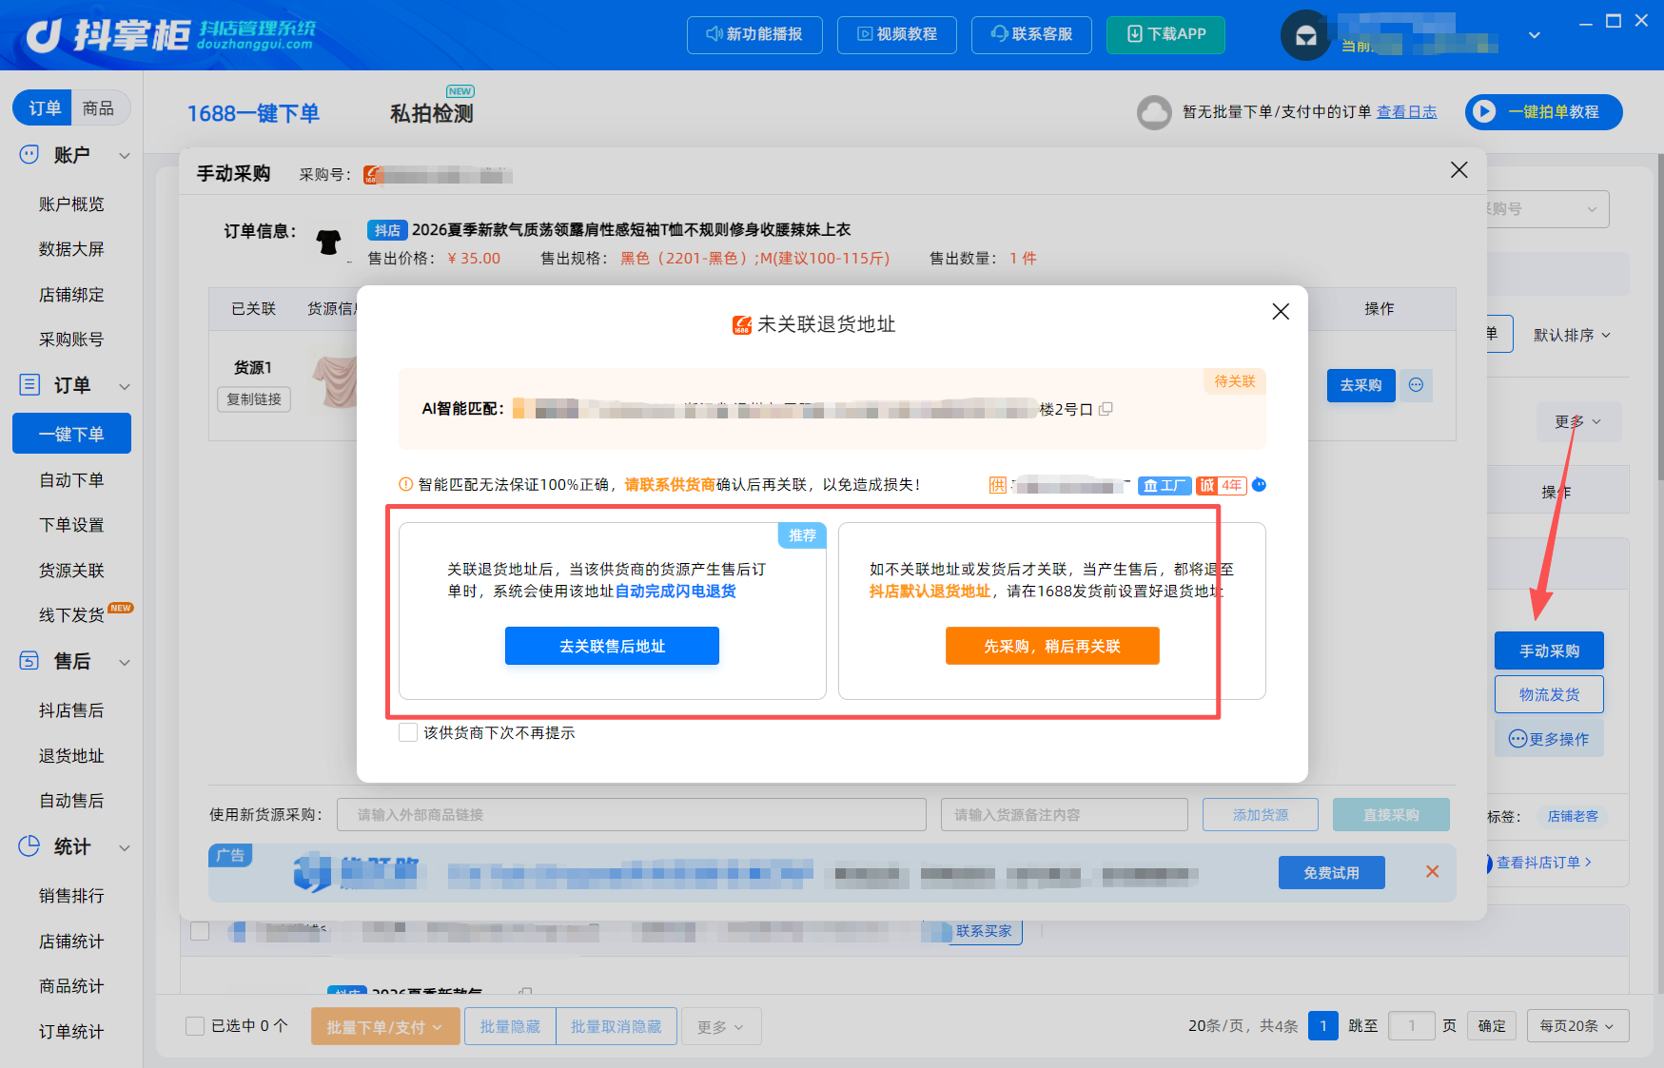Toggle the 已选中 select-all checkbox
1664x1068 pixels.
(x=195, y=1026)
